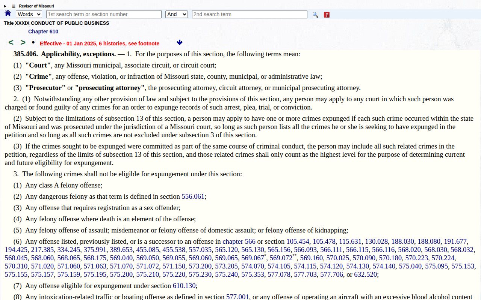The image size is (481, 300).
Task: Click section 569.072 link
Action: pyautogui.click(x=281, y=258)
